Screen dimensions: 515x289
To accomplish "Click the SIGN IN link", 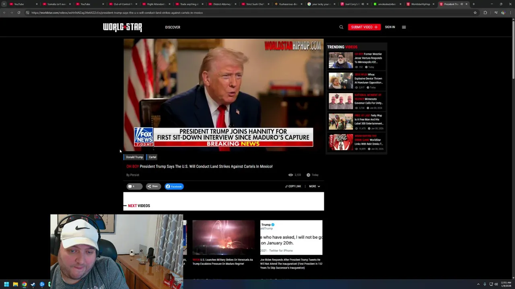I will [x=390, y=27].
